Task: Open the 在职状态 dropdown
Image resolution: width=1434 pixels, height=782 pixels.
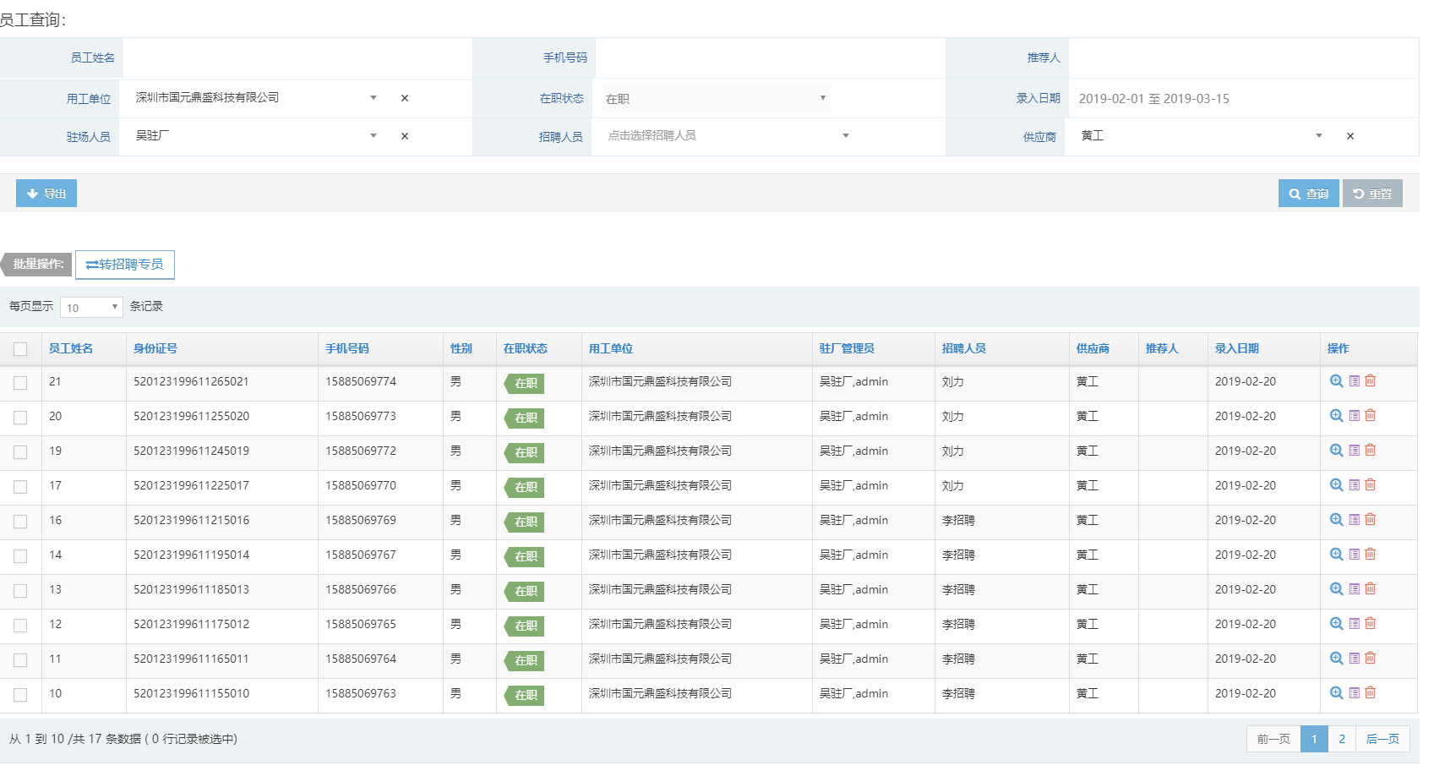Action: coord(712,99)
